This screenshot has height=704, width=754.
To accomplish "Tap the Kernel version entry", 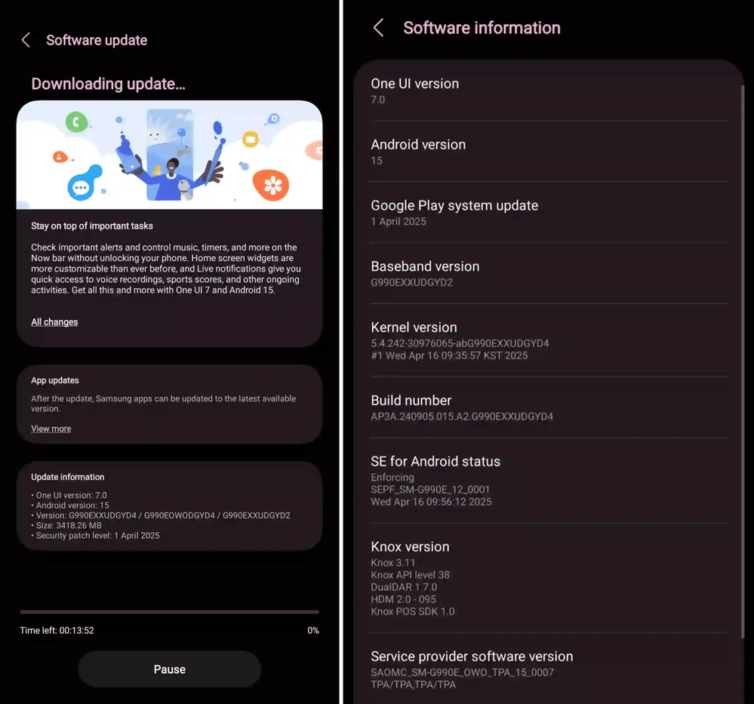I will tap(549, 340).
